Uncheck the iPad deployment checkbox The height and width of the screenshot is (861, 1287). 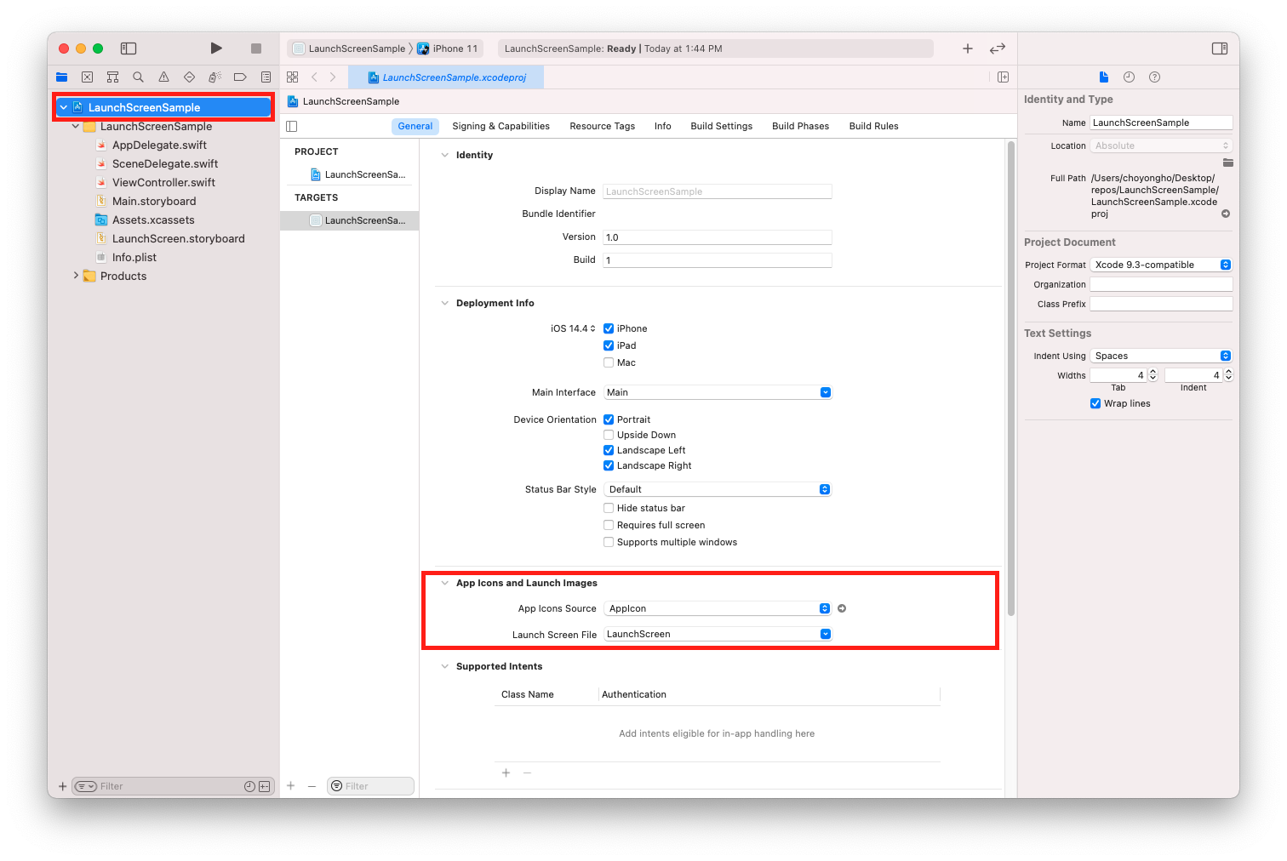(x=609, y=345)
